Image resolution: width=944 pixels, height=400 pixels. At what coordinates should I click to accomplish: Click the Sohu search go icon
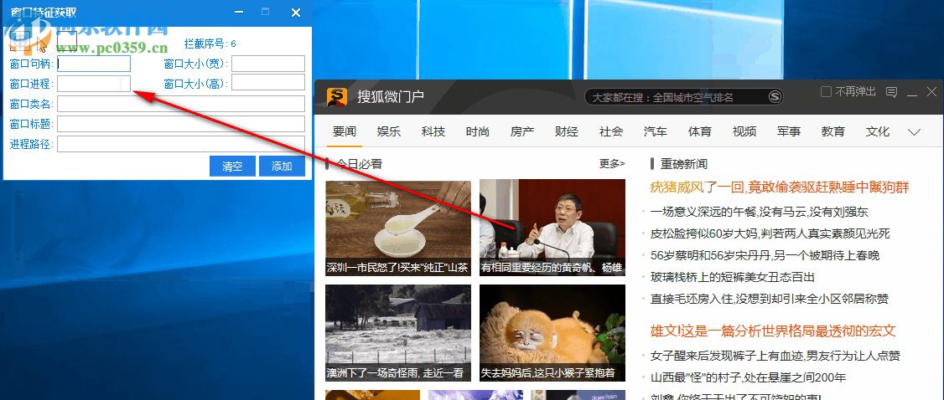click(x=775, y=97)
